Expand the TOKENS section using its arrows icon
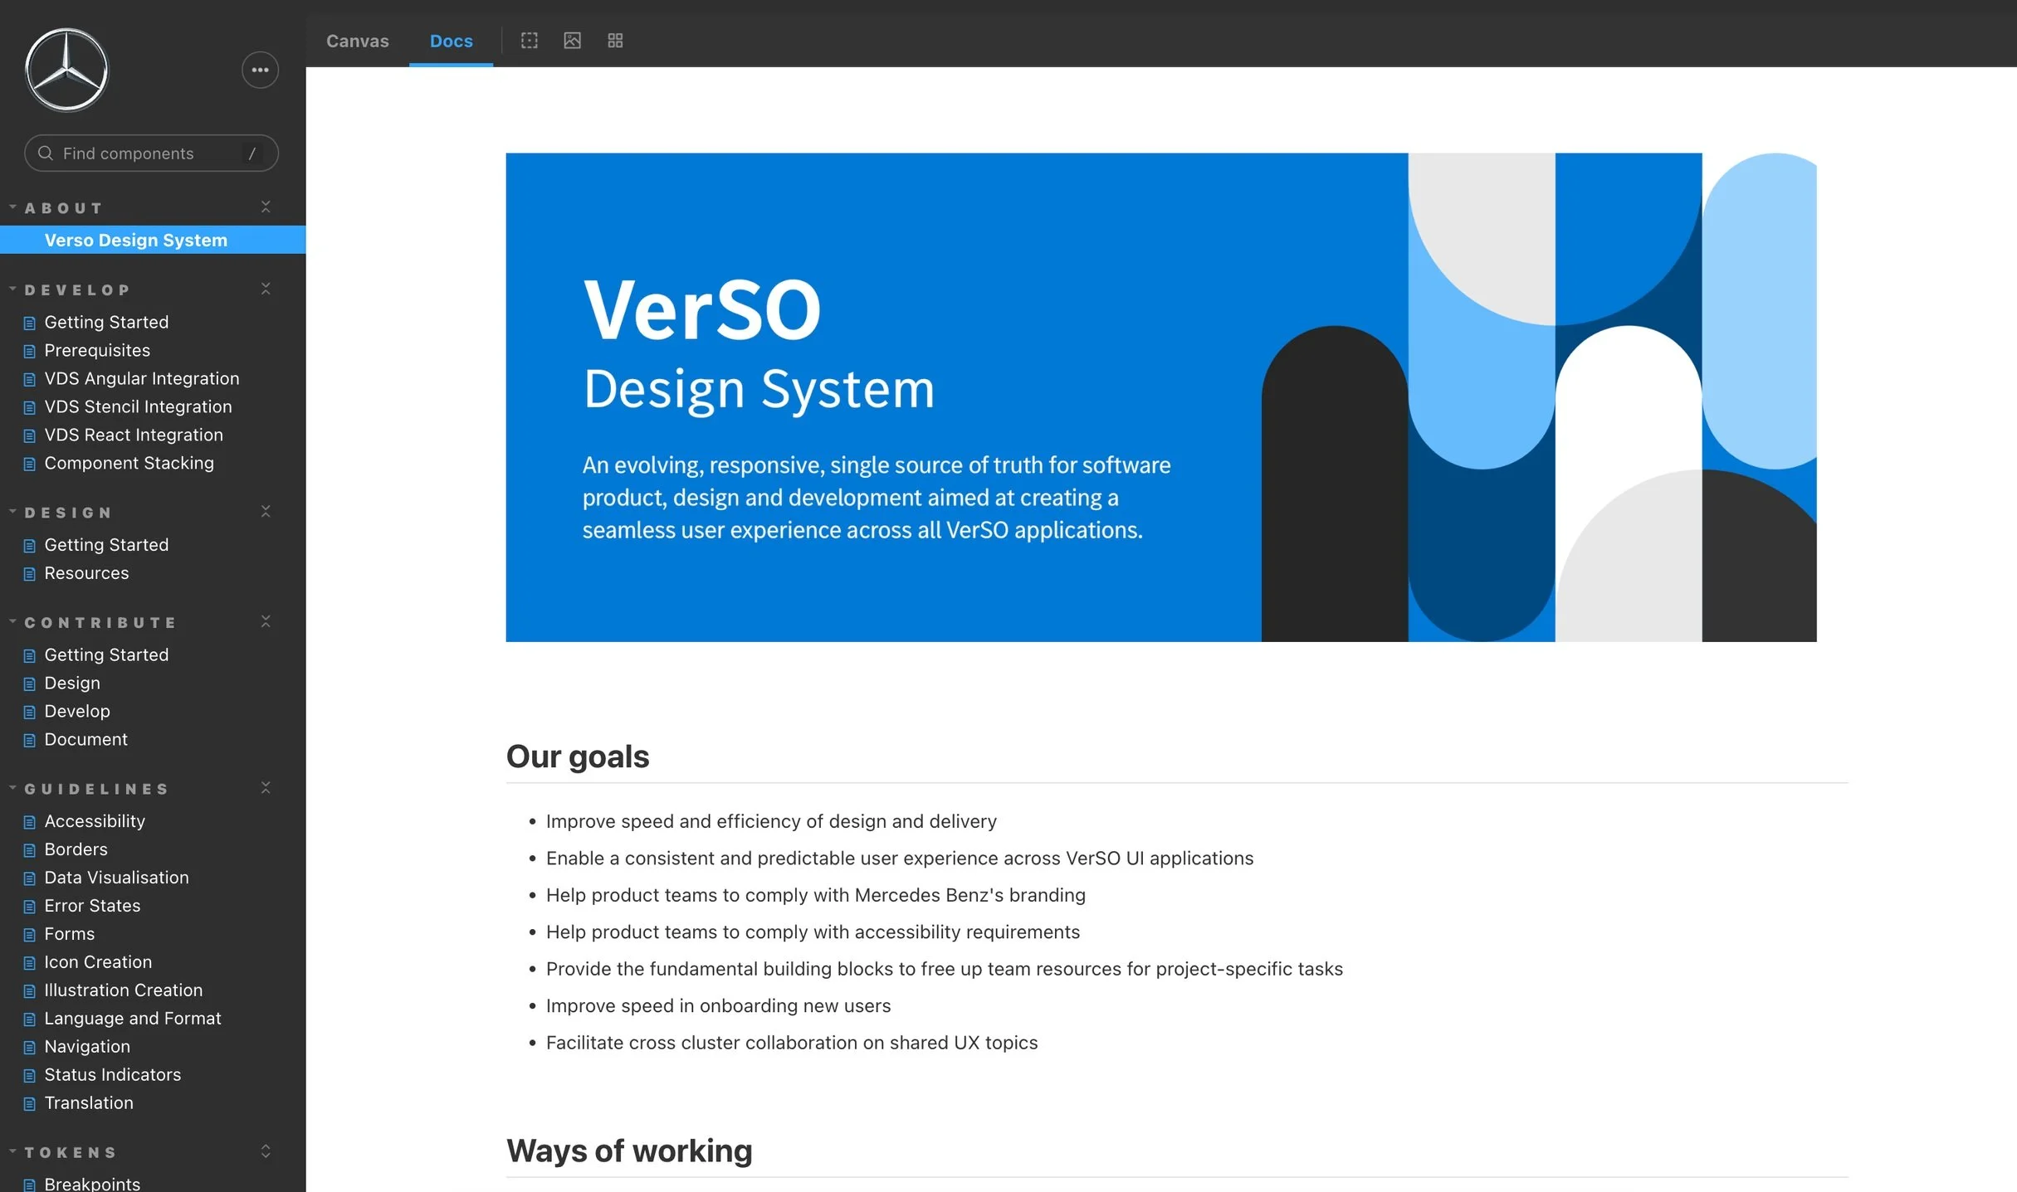The height and width of the screenshot is (1192, 2017). tap(266, 1151)
